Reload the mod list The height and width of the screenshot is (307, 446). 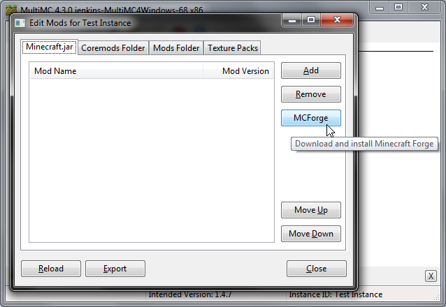[51, 269]
